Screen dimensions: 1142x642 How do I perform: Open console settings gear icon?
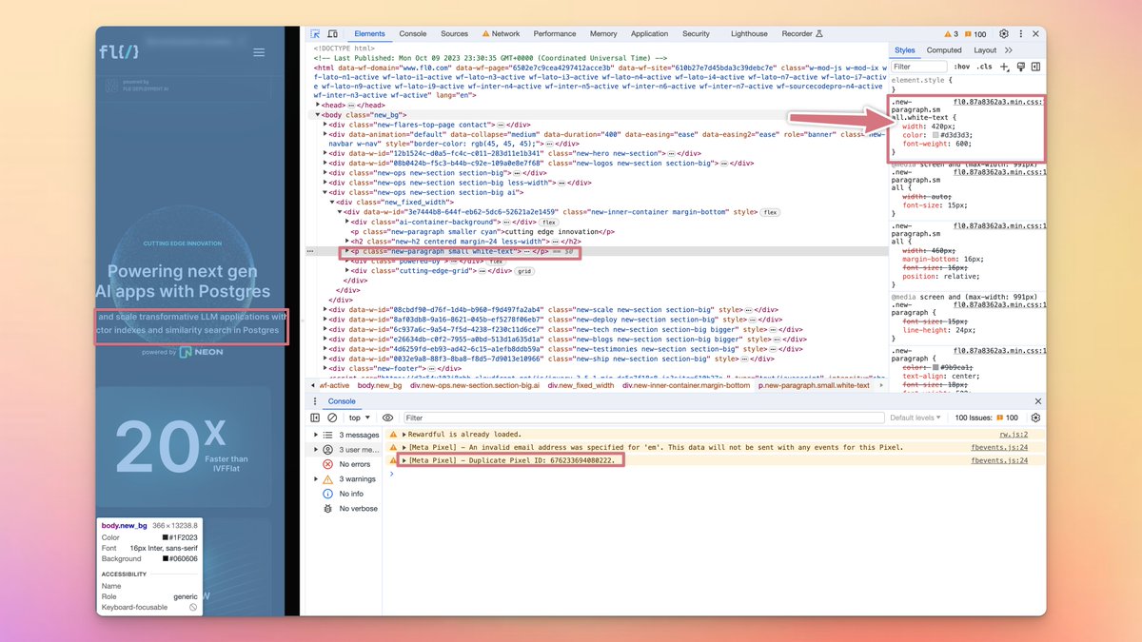(x=1035, y=418)
